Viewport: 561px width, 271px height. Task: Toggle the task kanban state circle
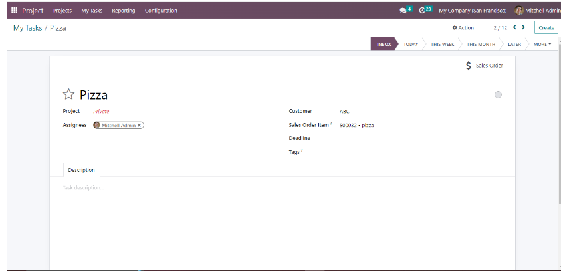pyautogui.click(x=498, y=95)
